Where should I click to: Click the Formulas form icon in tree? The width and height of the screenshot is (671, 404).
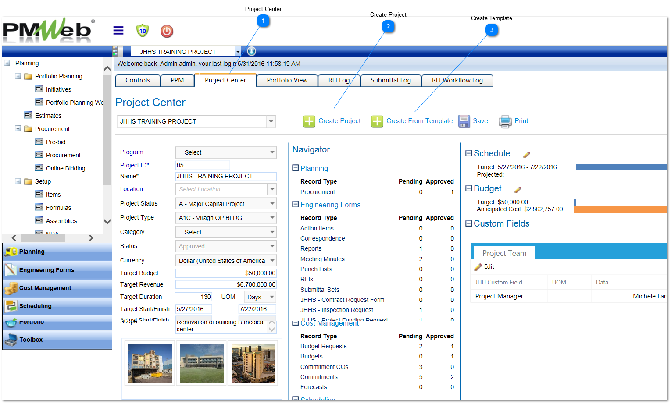tap(39, 207)
